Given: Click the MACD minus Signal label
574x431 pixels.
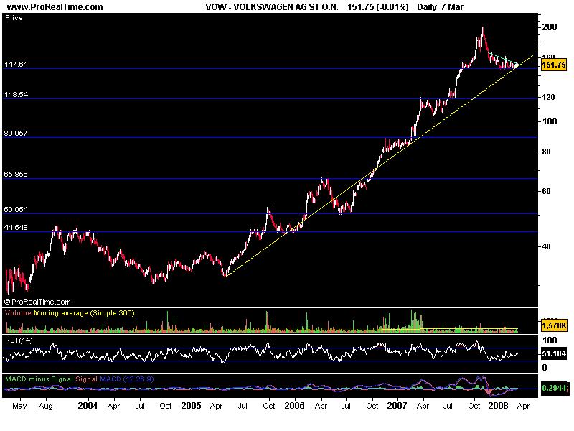Looking at the screenshot, I should click(x=39, y=379).
